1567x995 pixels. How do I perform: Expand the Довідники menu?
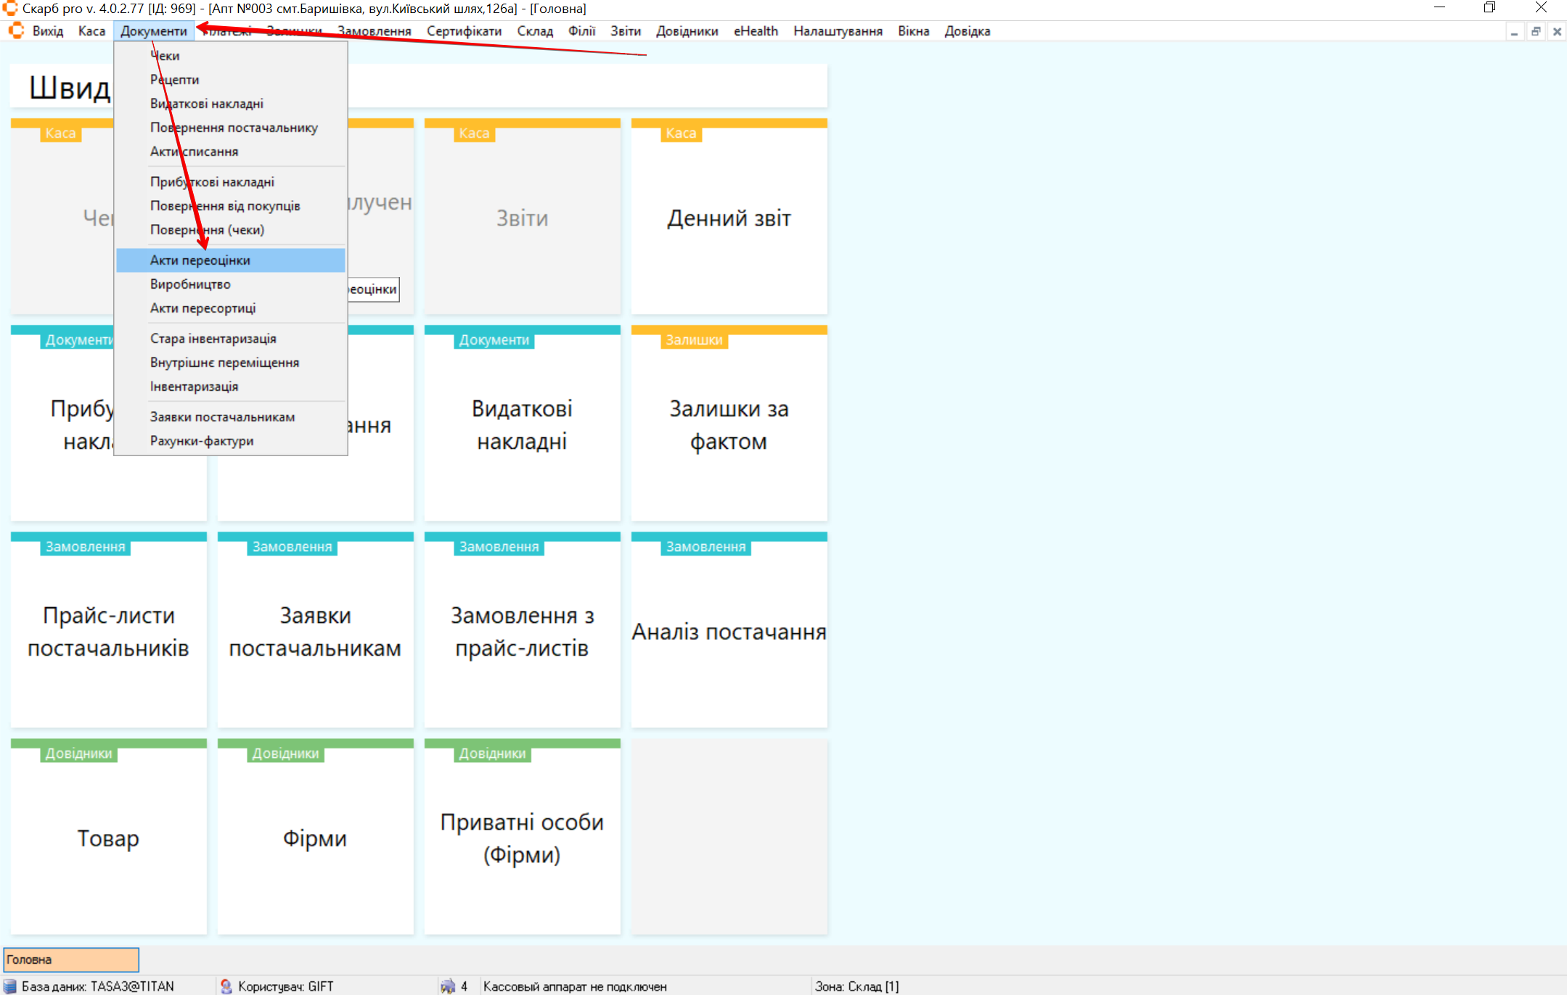tap(687, 31)
